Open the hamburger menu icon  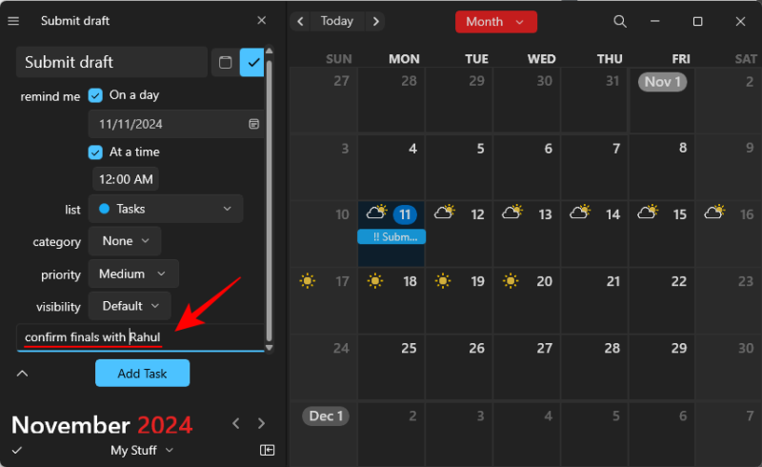[13, 21]
